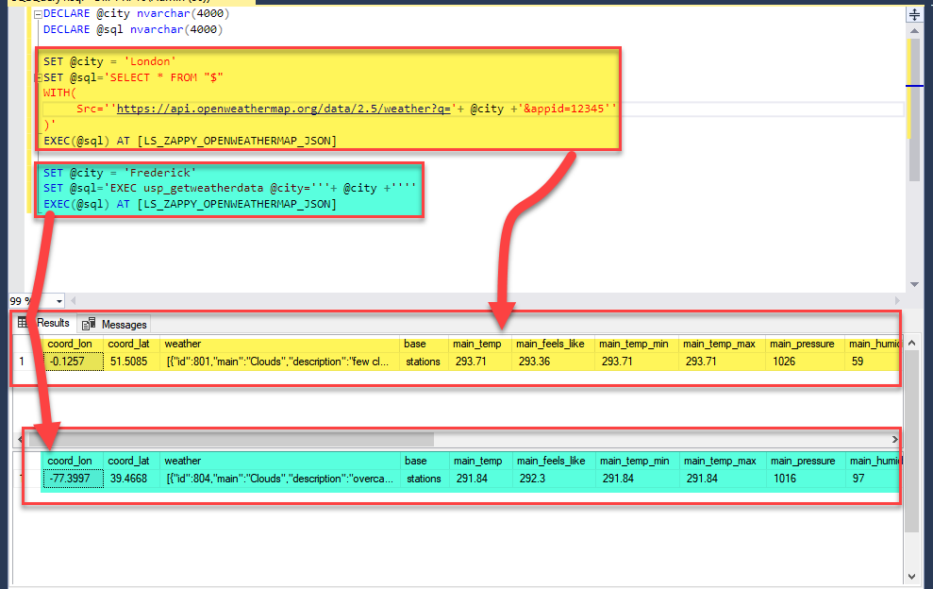Click the weather JSON cell with id 804
This screenshot has width=933, height=589.
point(280,479)
